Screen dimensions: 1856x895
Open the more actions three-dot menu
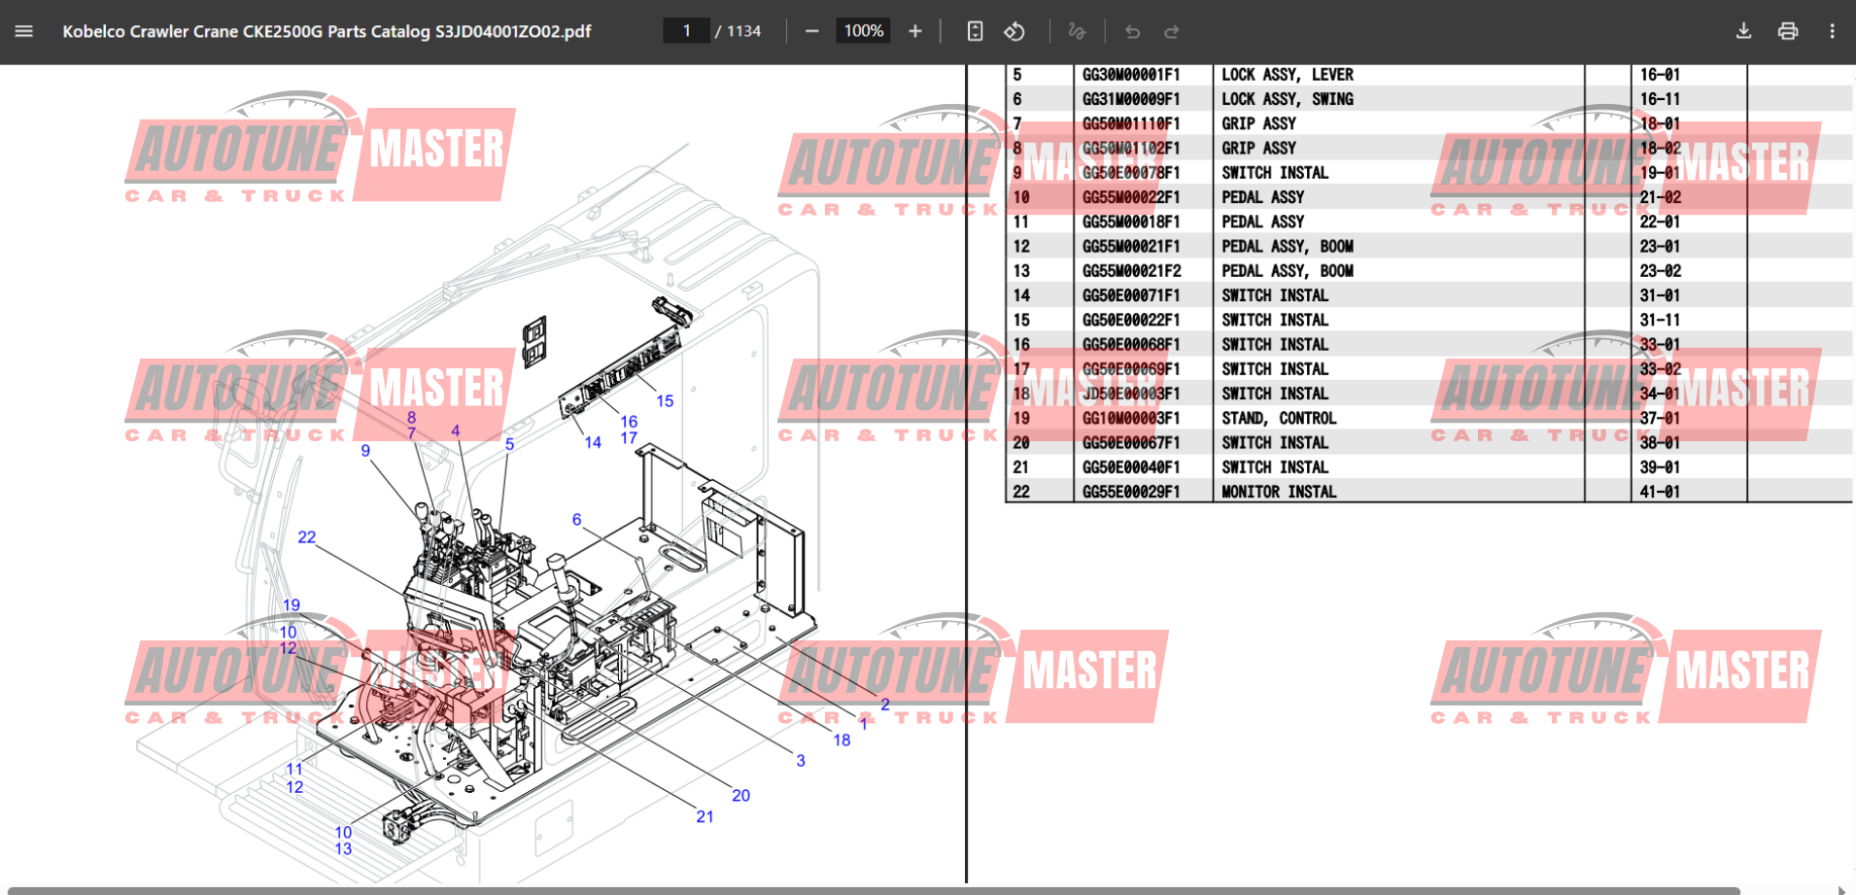pyautogui.click(x=1832, y=31)
